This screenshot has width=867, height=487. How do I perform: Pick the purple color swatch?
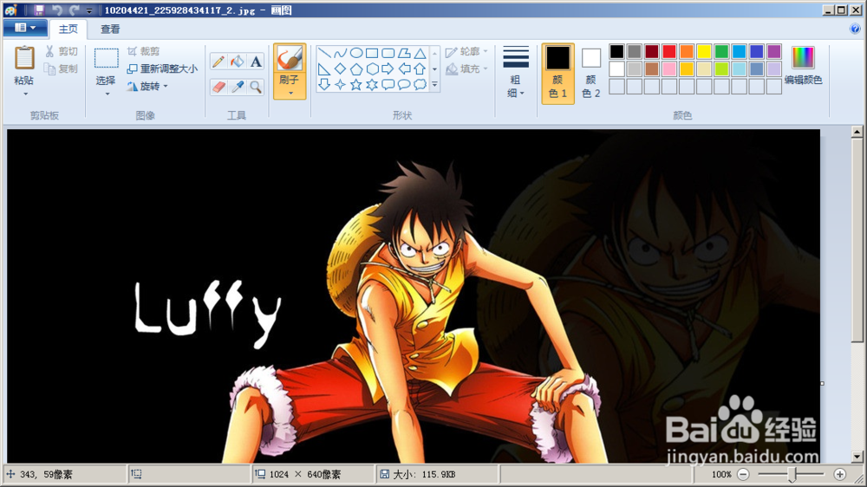[x=774, y=51]
